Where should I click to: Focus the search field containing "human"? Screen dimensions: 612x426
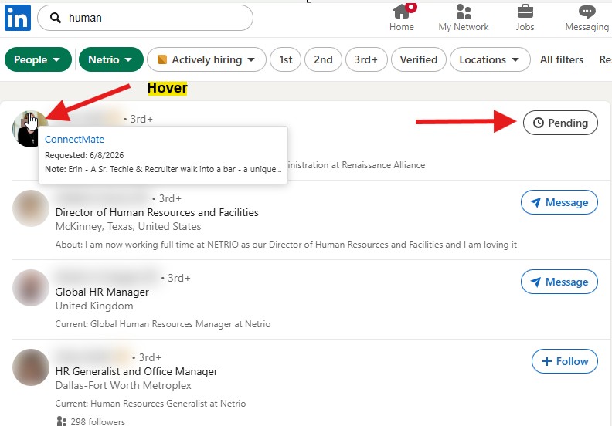click(x=145, y=18)
